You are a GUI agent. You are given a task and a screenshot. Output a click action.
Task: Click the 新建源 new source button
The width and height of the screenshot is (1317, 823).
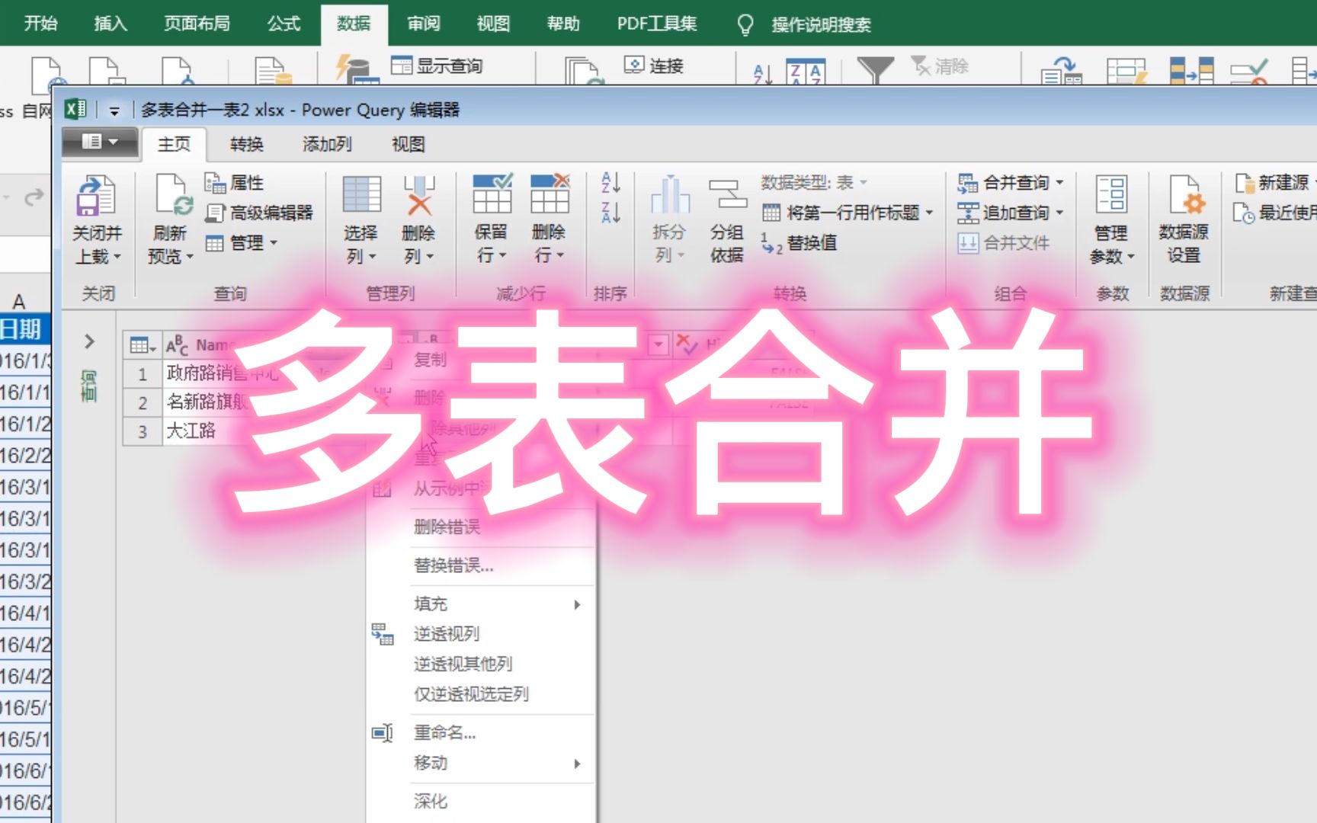click(1272, 183)
